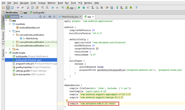The width and height of the screenshot is (185, 110).
Task: Open Project panel gear settings
Action: (x=50, y=17)
